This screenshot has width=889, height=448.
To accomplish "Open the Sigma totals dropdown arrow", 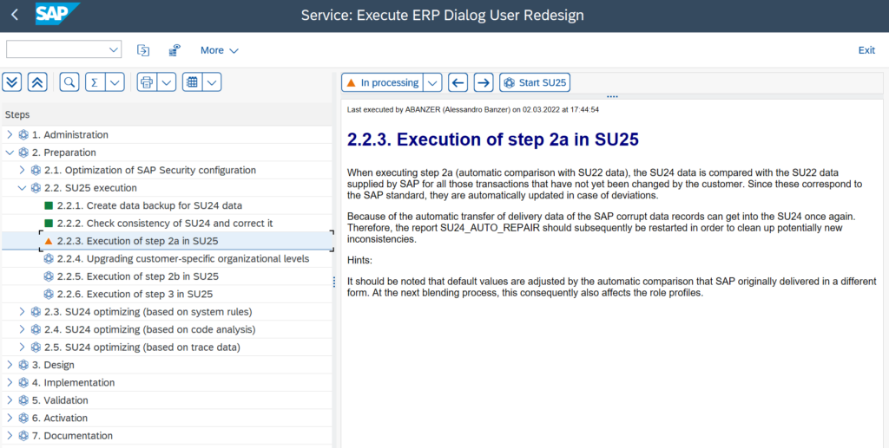I will [x=115, y=82].
